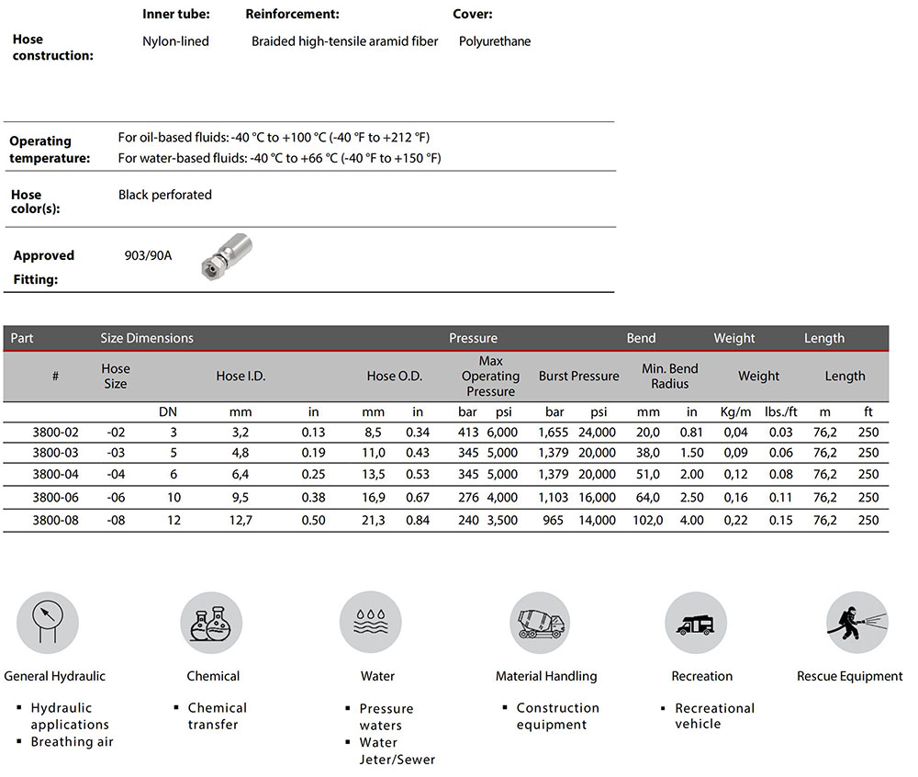The width and height of the screenshot is (918, 777).
Task: Select the Size Dimensions header
Action: [x=147, y=338]
